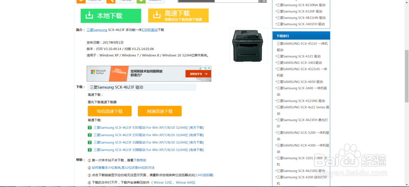Open ranking link SAMSUNG SCX-3401驱动

299,63
